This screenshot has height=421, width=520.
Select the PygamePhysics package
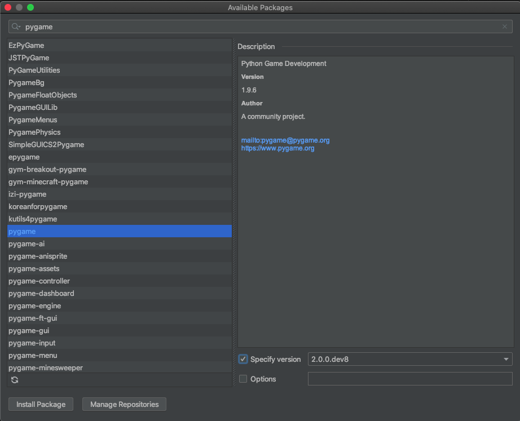click(34, 132)
